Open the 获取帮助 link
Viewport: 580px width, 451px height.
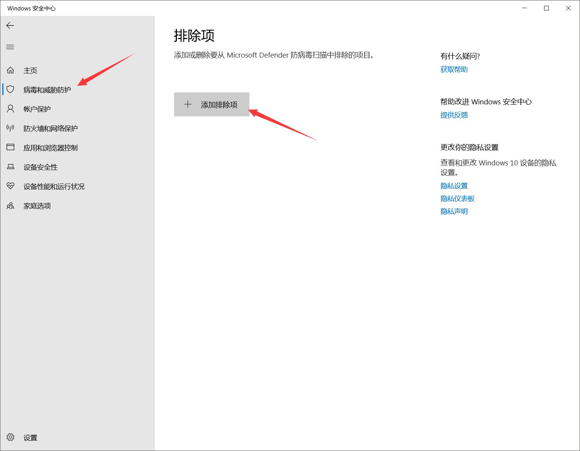tap(454, 70)
